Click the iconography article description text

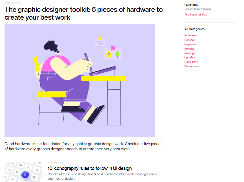102,176
